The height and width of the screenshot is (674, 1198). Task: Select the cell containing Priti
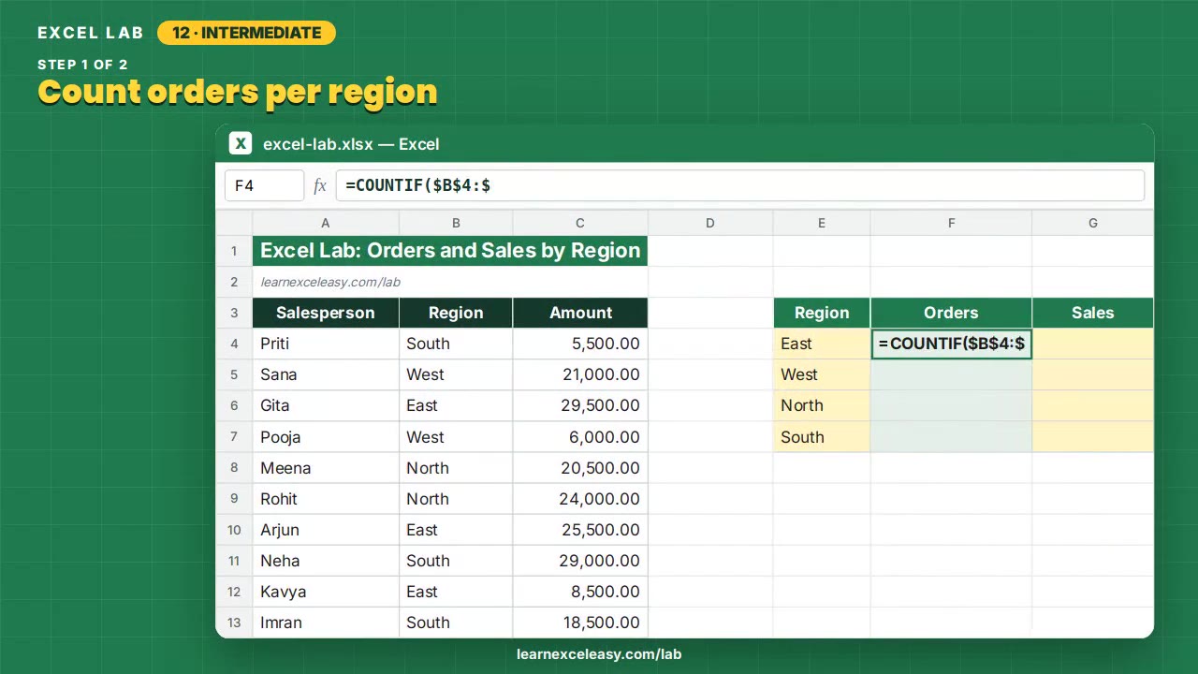[x=326, y=344]
